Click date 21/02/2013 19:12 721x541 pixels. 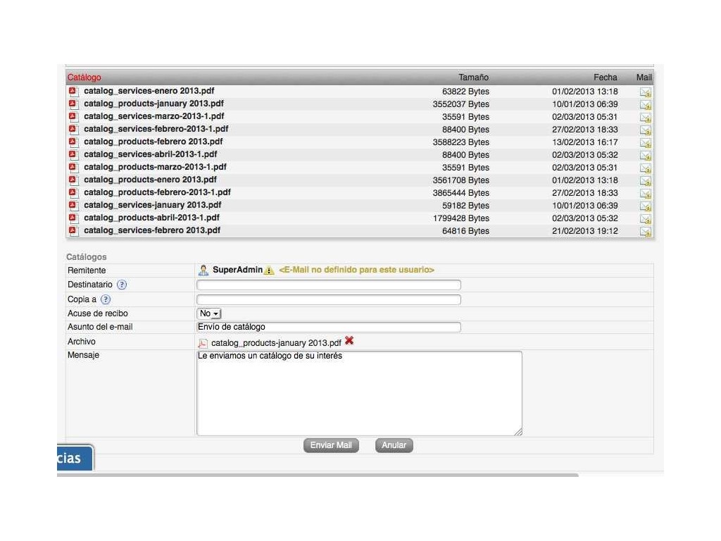click(585, 231)
